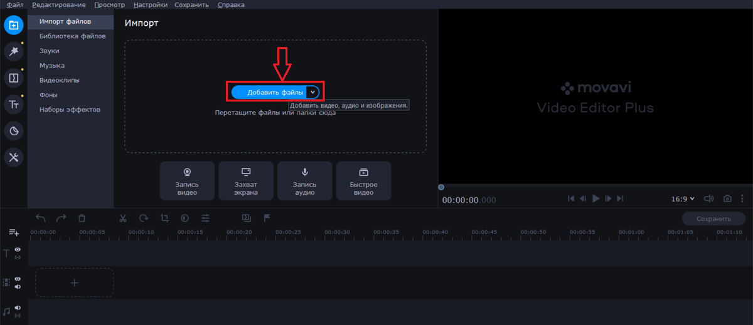Toggle video track visibility eye
The height and width of the screenshot is (325, 753).
click(18, 279)
